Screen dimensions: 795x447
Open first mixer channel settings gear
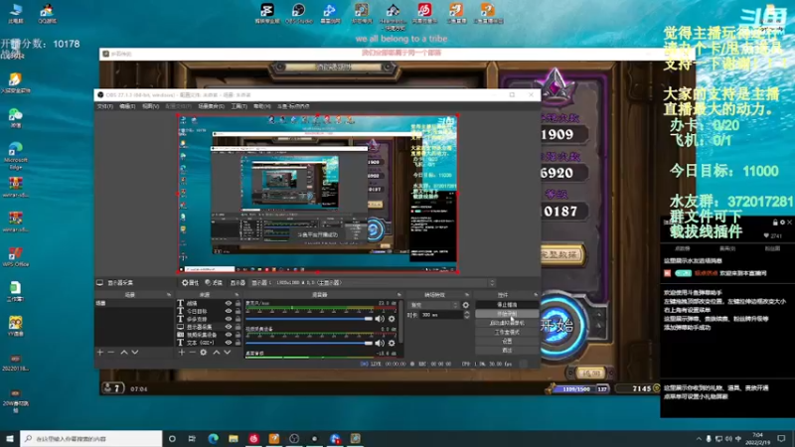[x=392, y=319]
